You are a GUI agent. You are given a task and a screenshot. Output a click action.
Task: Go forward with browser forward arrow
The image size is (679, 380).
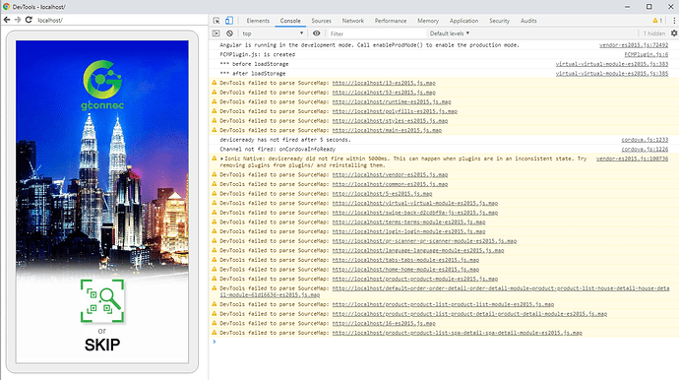click(x=18, y=20)
